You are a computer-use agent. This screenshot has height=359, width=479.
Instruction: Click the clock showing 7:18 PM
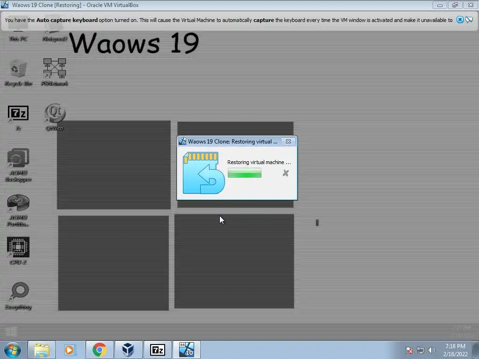tap(455, 350)
